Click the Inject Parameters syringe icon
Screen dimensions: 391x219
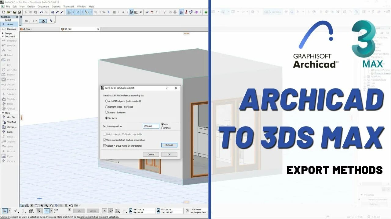62,12
